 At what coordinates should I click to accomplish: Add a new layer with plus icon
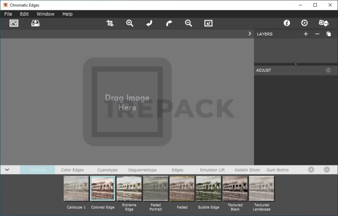pos(306,34)
